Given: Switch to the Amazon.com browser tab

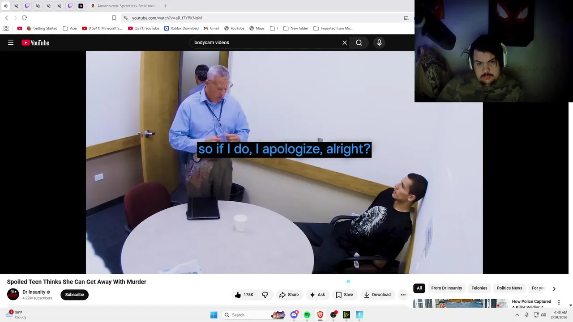Looking at the screenshot, I should click(123, 6).
